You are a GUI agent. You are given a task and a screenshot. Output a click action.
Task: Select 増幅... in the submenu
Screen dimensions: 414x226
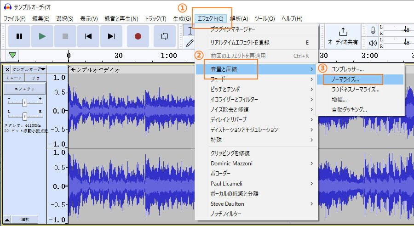(360, 99)
